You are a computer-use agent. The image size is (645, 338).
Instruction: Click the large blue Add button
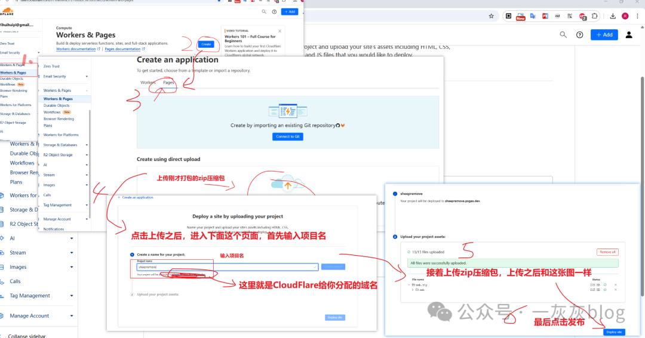(x=604, y=35)
